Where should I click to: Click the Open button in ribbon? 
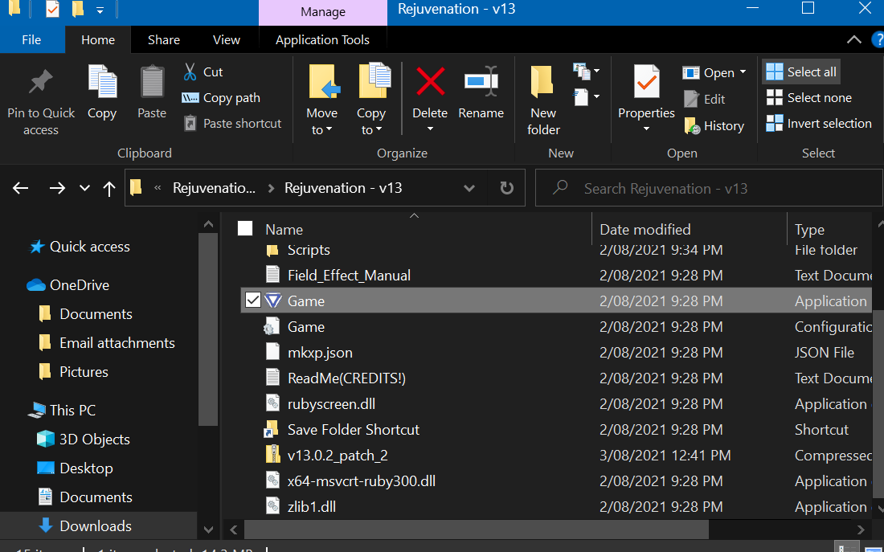[x=708, y=73]
